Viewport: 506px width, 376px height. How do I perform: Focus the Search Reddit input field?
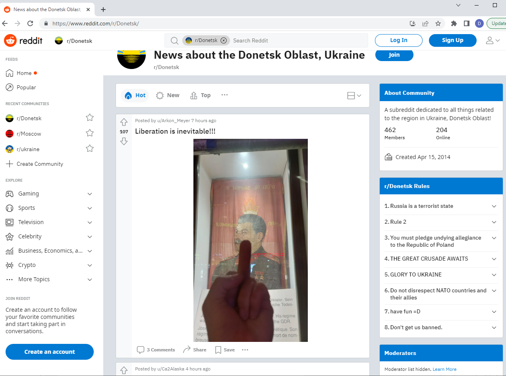[298, 40]
